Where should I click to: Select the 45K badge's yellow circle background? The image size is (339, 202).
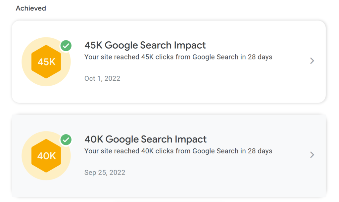pos(46,61)
